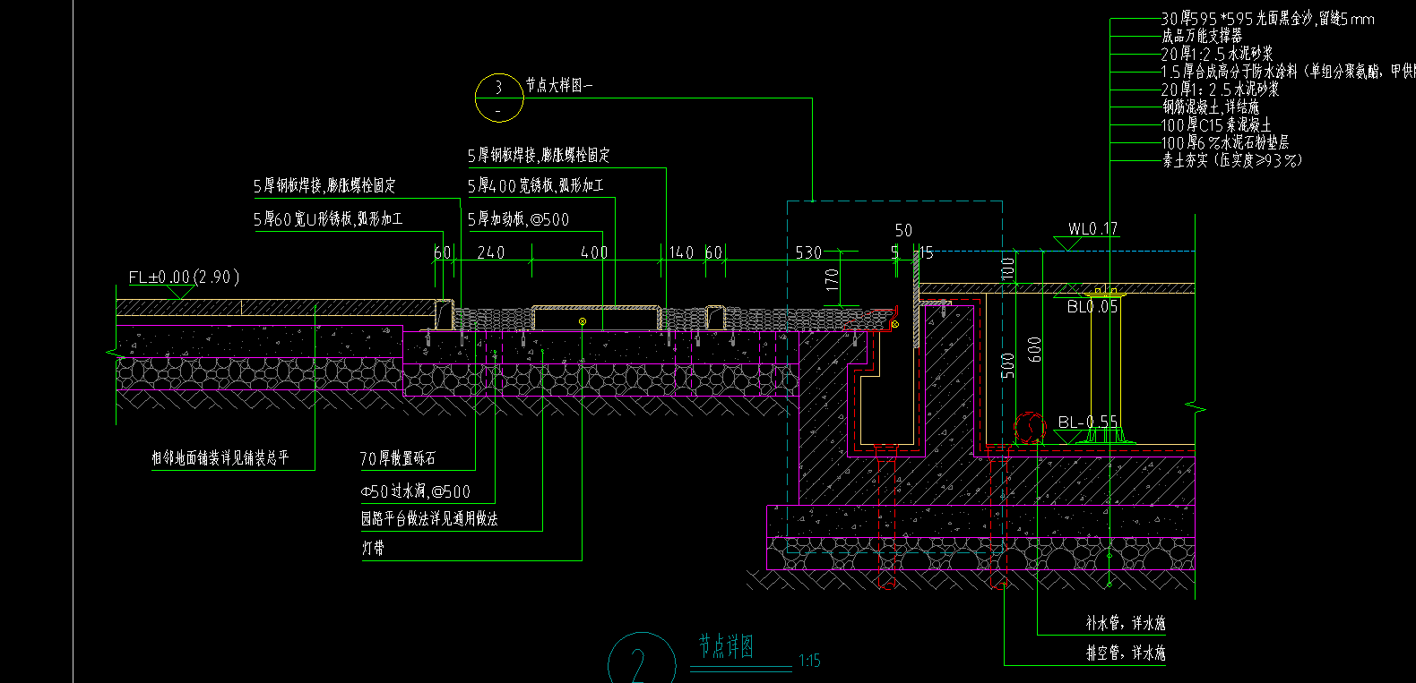Click the vertical '600' dimension text
This screenshot has height=683, width=1416.
tap(1035, 349)
